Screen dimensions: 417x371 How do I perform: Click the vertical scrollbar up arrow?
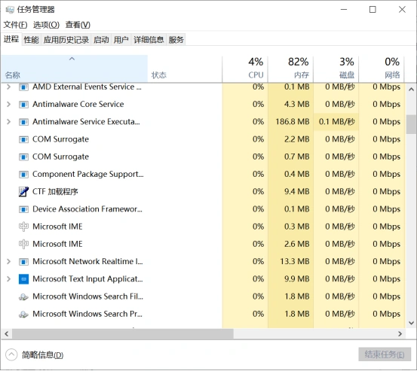pyautogui.click(x=411, y=90)
